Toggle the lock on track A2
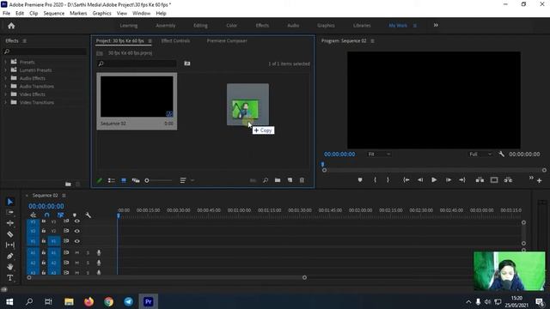 (44, 263)
